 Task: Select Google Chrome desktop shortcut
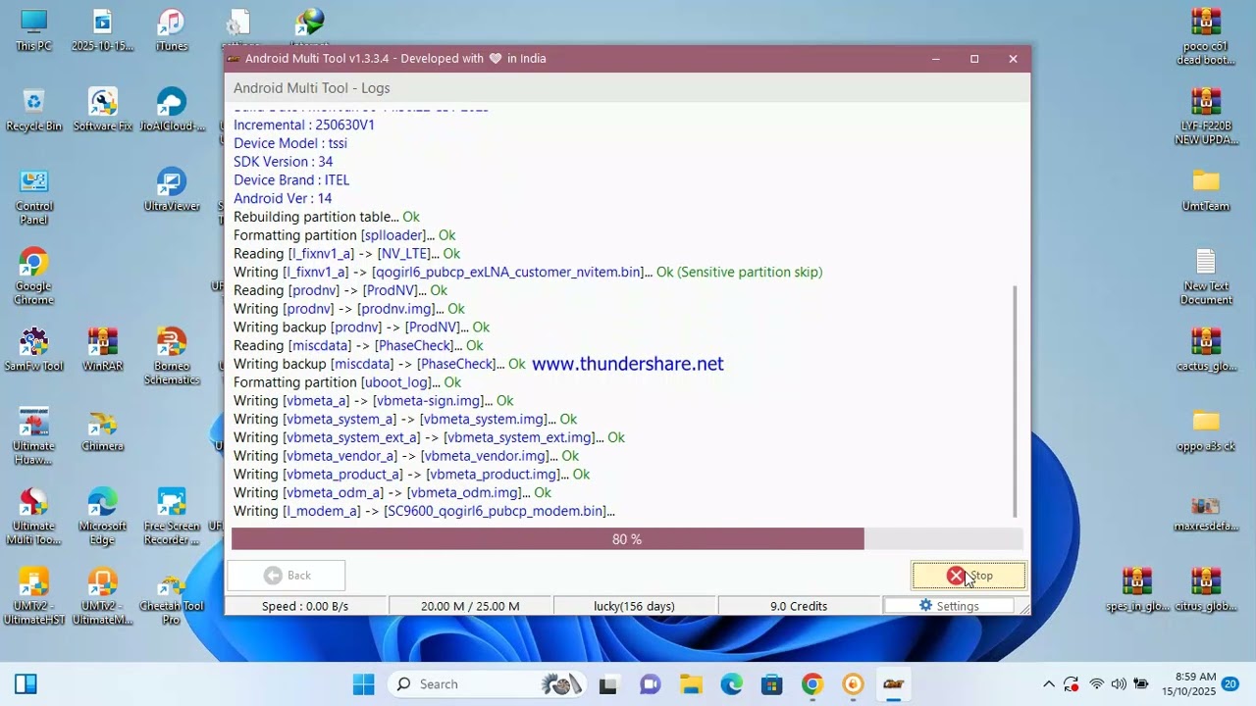(x=33, y=277)
